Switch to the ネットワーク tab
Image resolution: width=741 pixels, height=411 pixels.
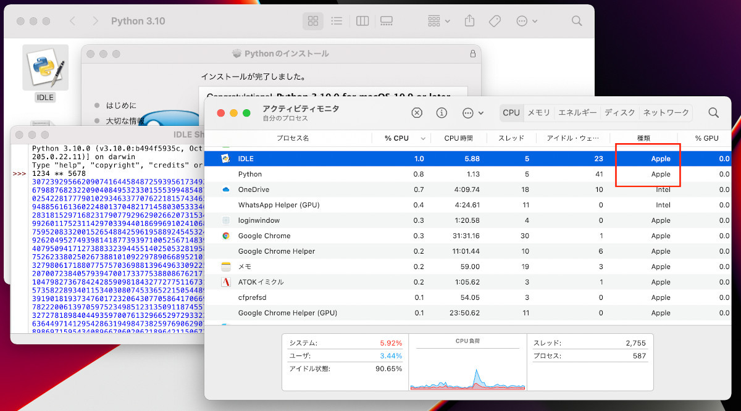click(x=666, y=113)
